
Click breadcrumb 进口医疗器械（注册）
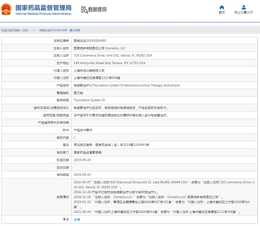[16, 30]
